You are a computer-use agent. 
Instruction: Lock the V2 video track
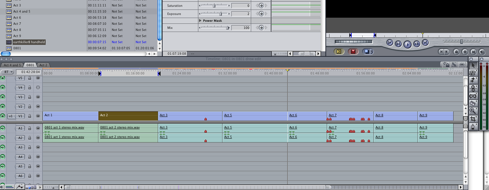pos(30,107)
